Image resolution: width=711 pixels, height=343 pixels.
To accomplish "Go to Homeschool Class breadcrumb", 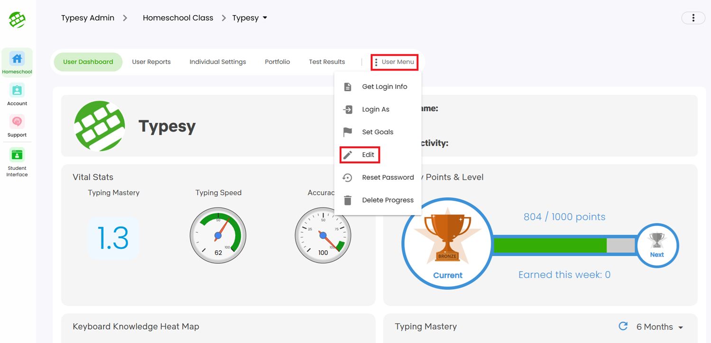I will point(178,18).
